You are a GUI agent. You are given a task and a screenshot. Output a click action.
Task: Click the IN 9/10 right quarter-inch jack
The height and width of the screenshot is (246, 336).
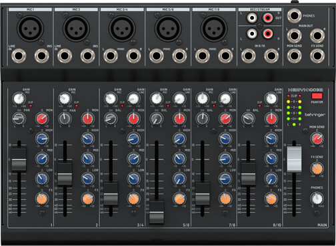(x=271, y=56)
